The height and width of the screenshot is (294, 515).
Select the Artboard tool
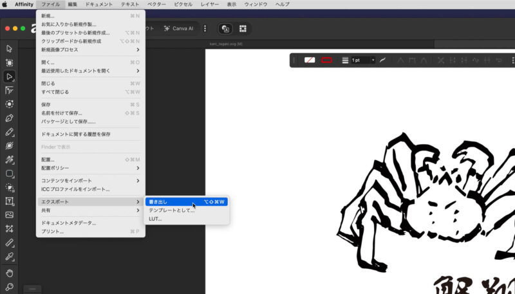click(x=9, y=62)
